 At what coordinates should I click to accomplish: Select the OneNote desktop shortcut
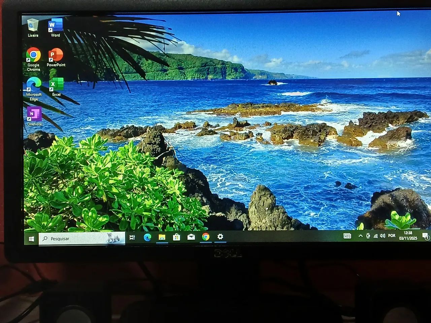click(34, 115)
